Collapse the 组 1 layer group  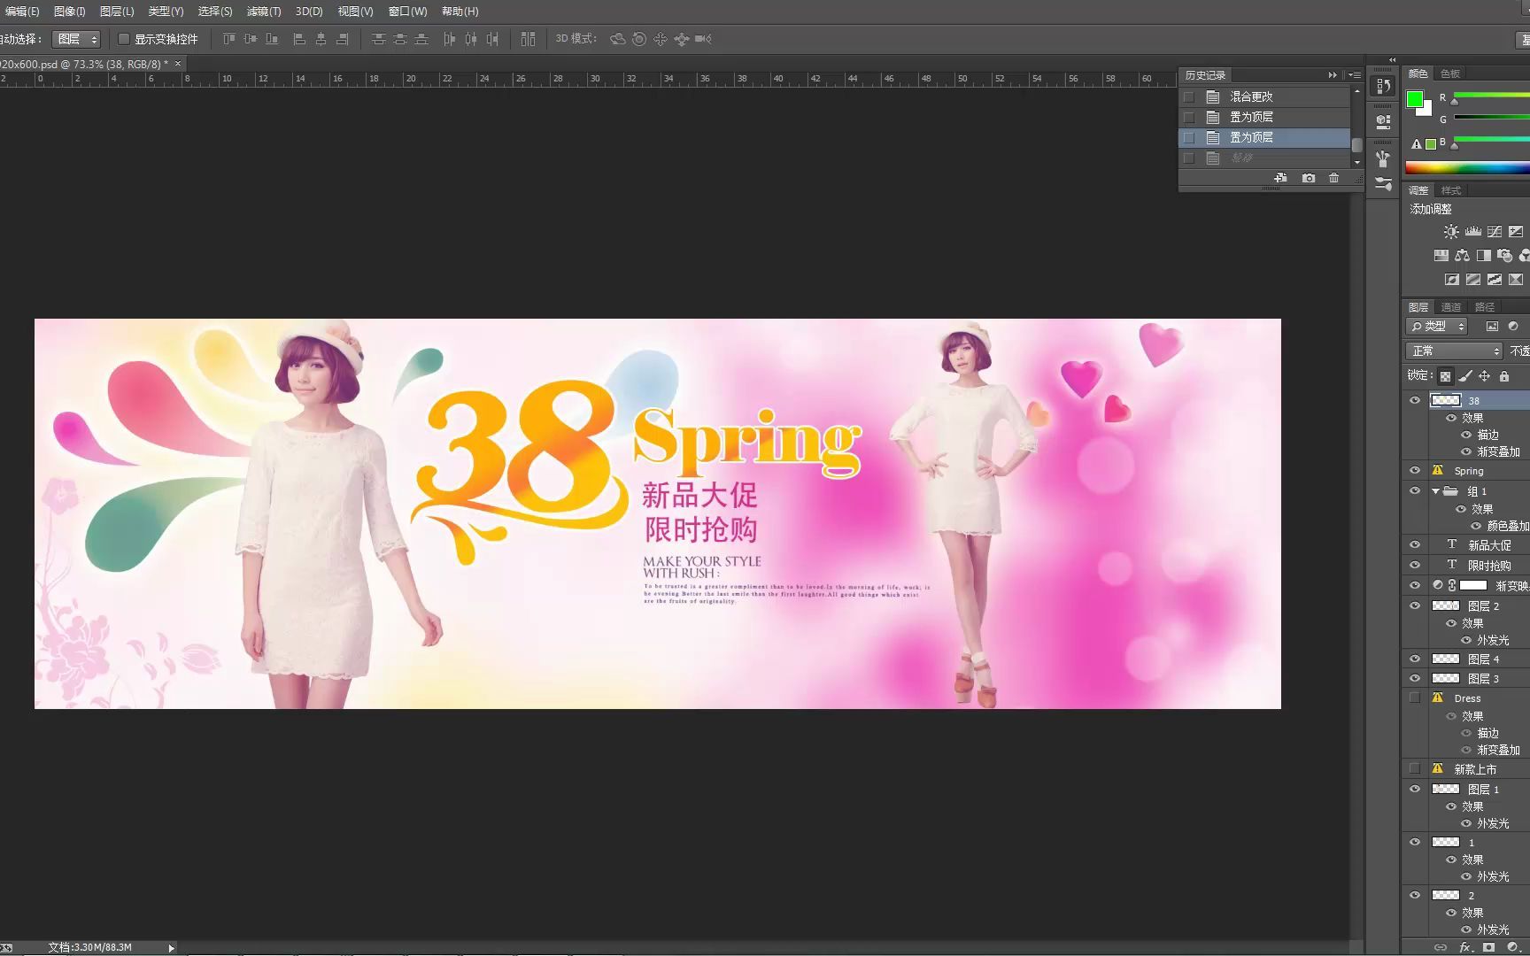[x=1436, y=490]
